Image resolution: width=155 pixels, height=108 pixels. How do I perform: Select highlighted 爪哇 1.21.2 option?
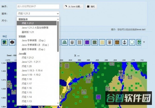[37, 23]
